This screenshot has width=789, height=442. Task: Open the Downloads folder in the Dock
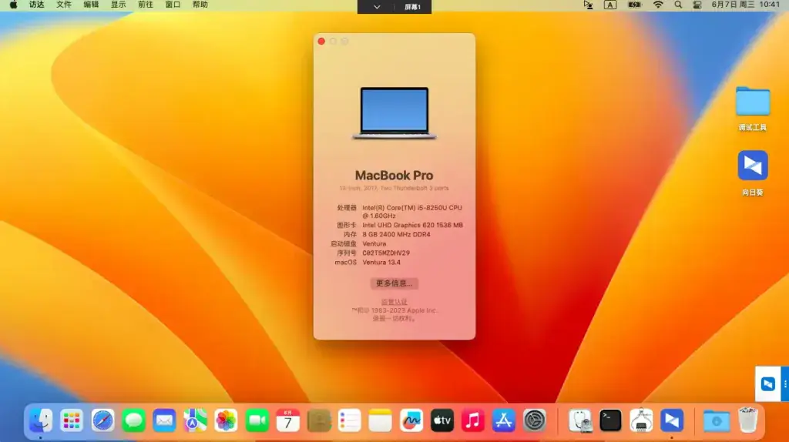coord(717,420)
